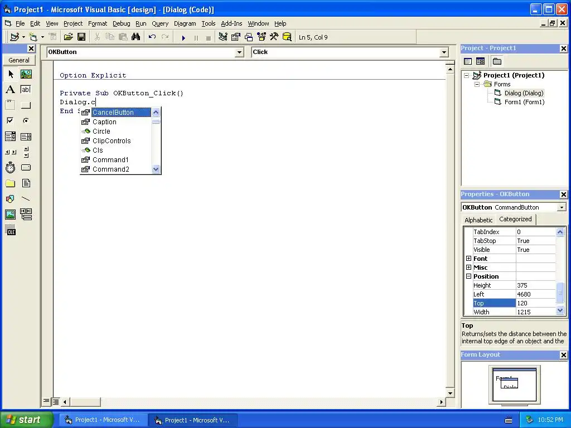Screen dimensions: 571x428
Task: Open the Object Browser toolbar icon
Action: [x=262, y=37]
